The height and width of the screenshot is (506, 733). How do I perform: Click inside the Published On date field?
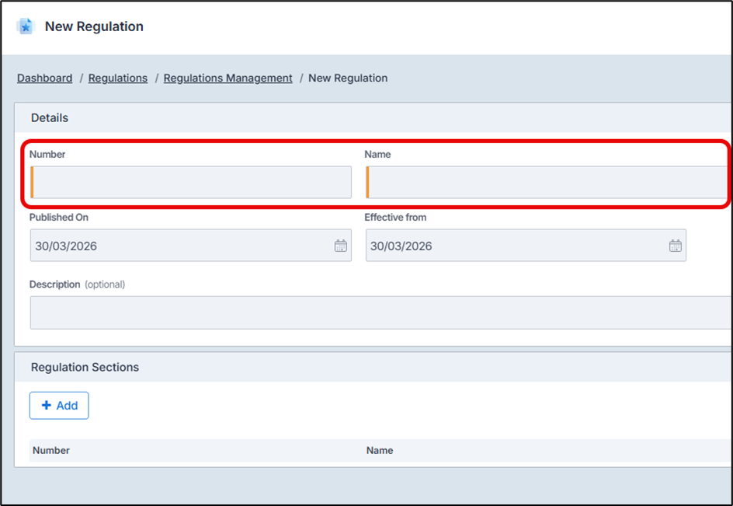pos(179,246)
